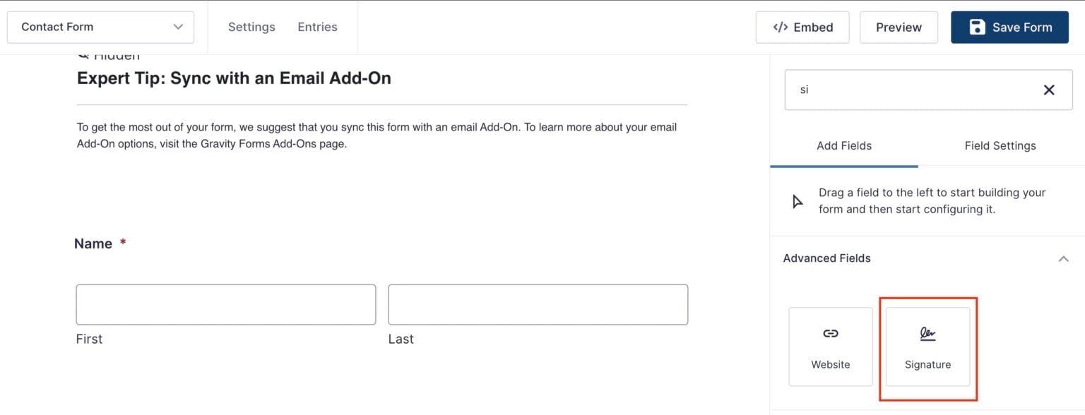Open the Contact Form switcher dropdown
Screen dimensions: 1085x415
[100, 27]
